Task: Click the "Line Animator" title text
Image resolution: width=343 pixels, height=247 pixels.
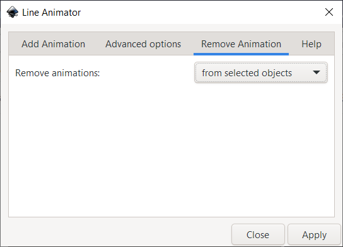Action: 52,13
